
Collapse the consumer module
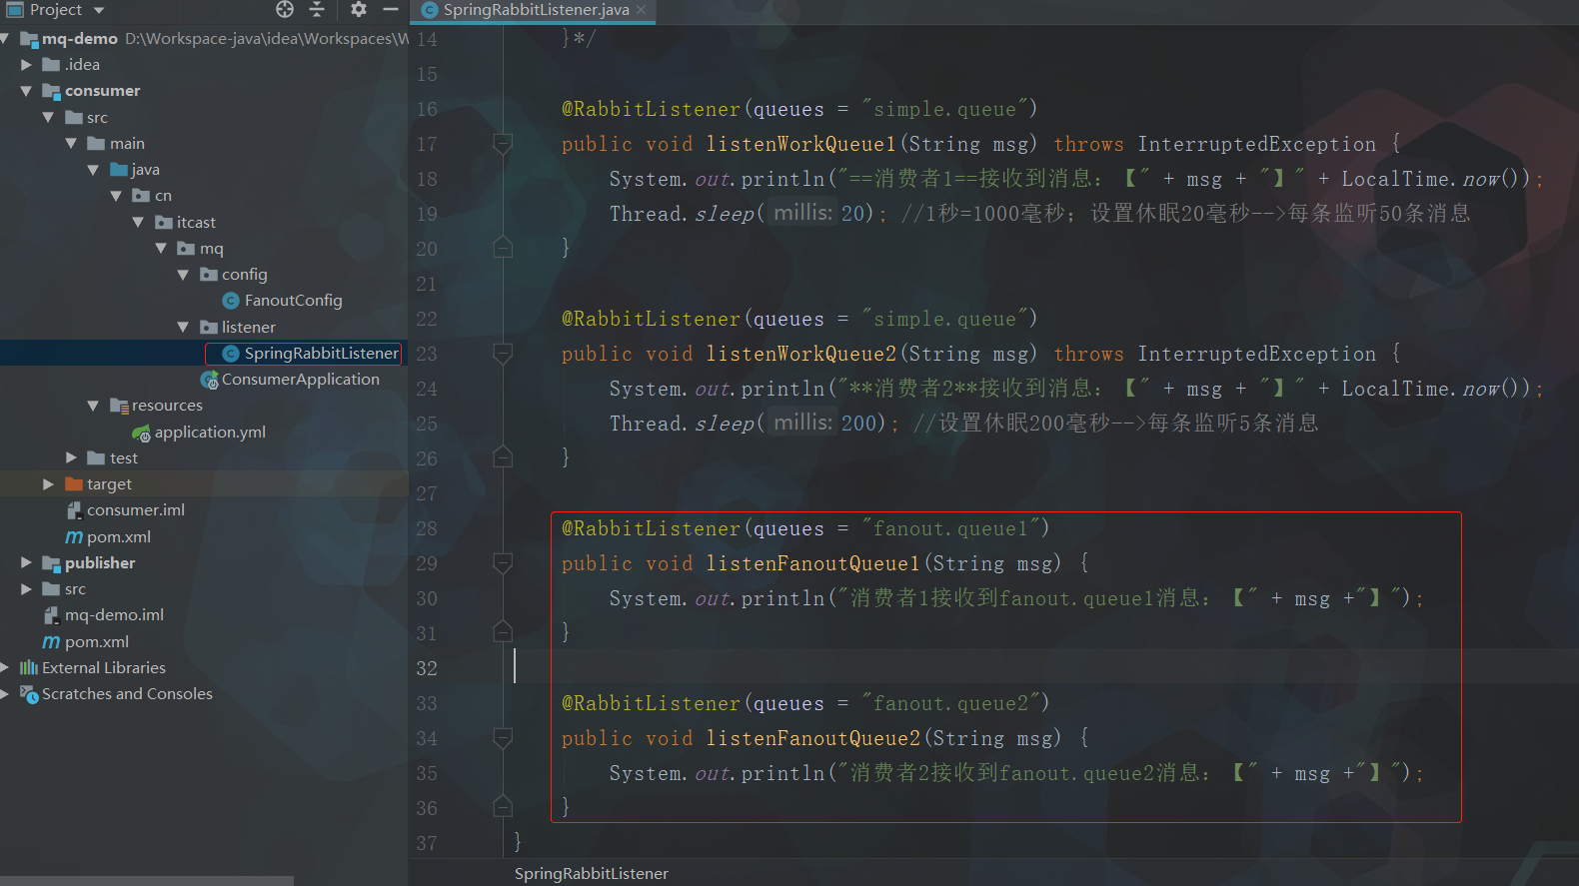(26, 91)
